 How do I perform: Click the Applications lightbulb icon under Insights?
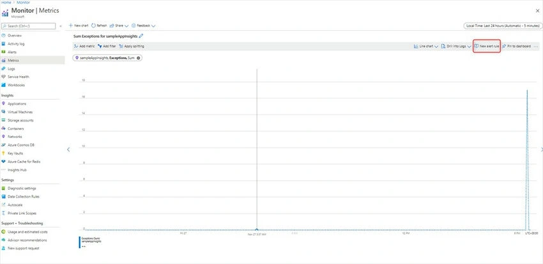point(4,104)
